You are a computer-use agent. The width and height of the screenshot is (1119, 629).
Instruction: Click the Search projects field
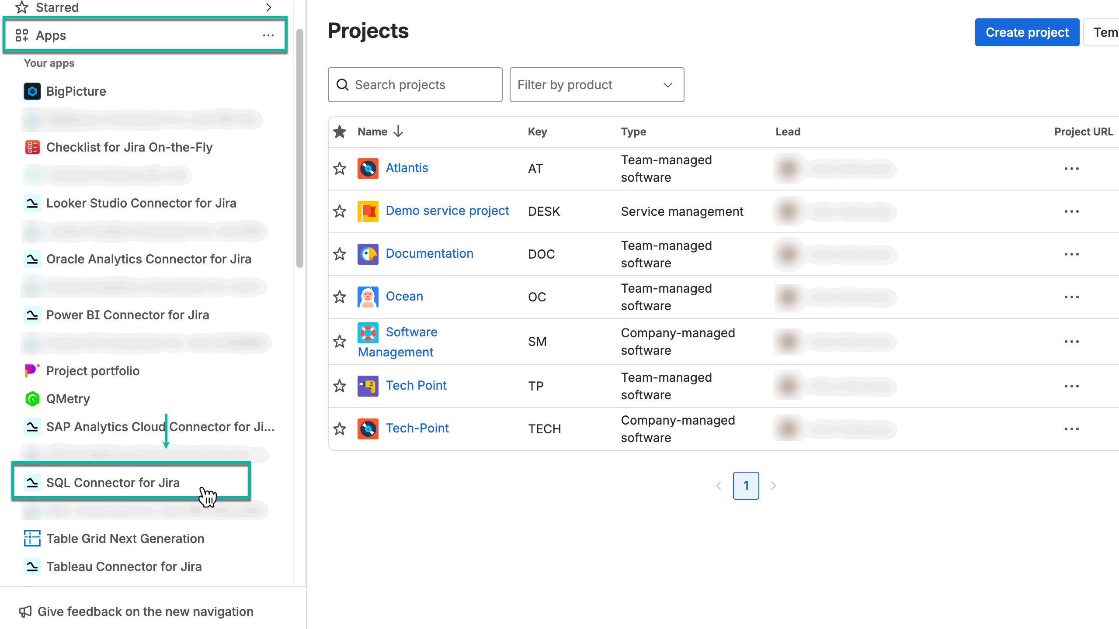(414, 84)
